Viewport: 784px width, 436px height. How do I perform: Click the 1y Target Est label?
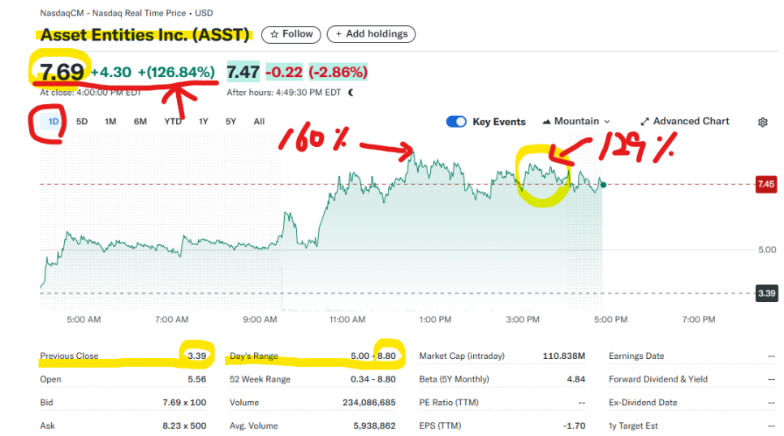[634, 426]
